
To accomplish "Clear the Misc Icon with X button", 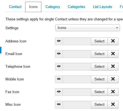I will tap(113, 105).
